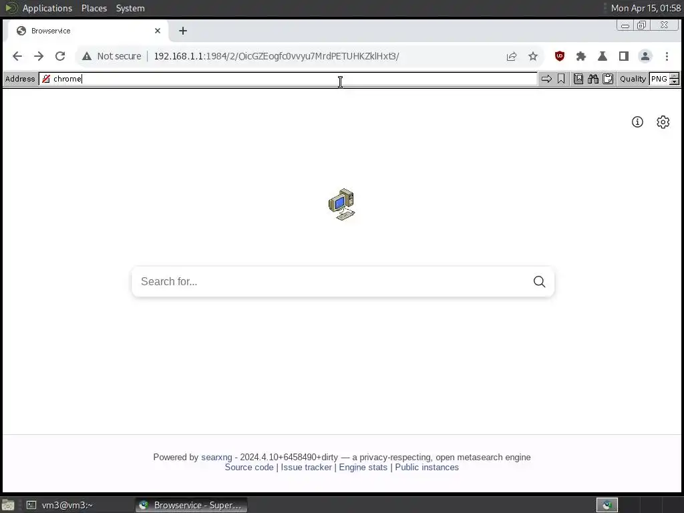
Task: Open the Find binoculars tool
Action: 593,79
